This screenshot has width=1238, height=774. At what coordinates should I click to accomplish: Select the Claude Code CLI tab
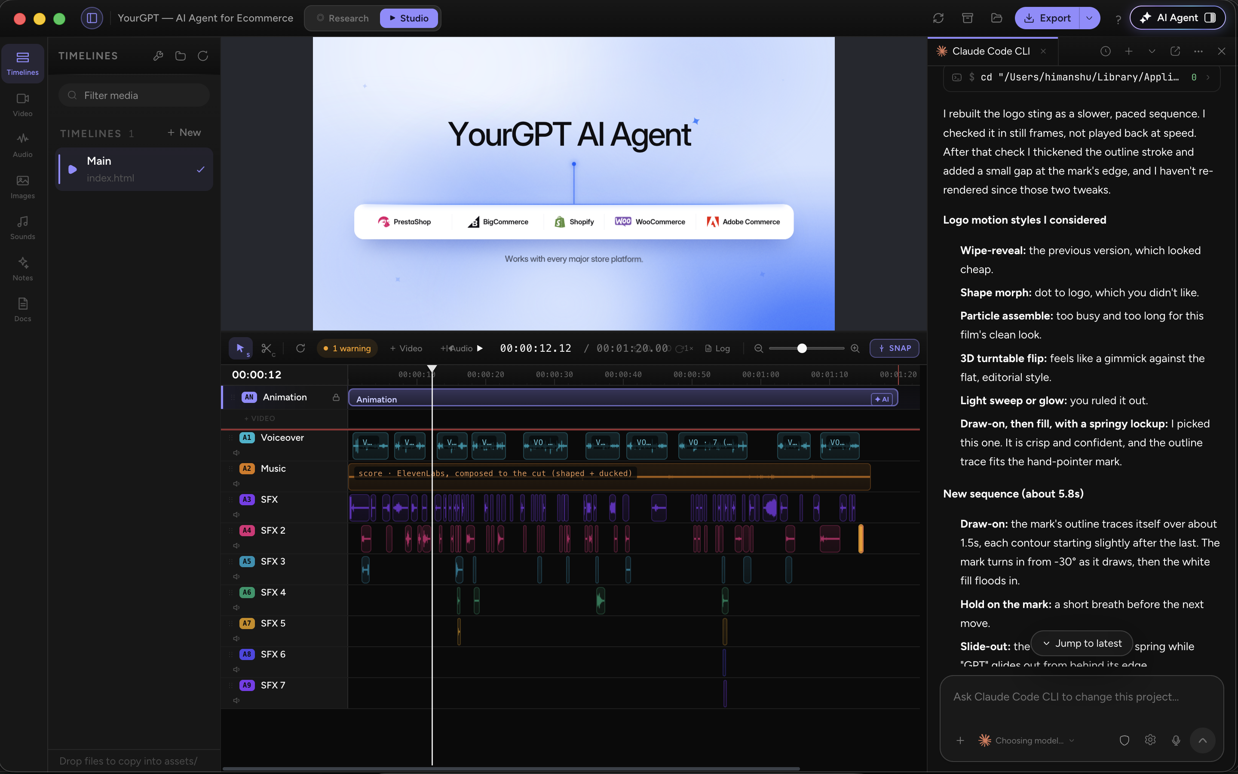[x=991, y=51]
